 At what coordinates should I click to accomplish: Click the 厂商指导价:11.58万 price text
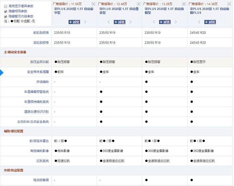[67, 4]
